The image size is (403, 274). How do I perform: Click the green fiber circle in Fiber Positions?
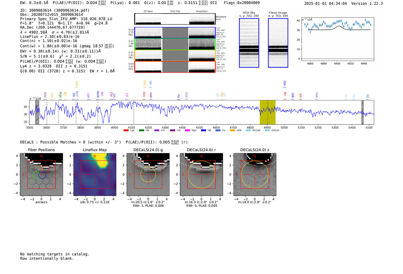36,175
